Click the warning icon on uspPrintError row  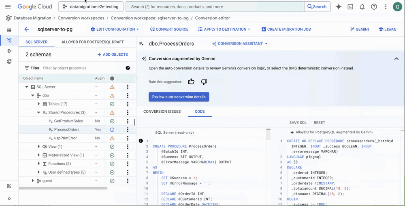pyautogui.click(x=112, y=138)
